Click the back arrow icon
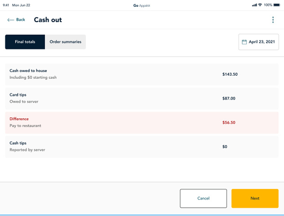284x216 pixels. [11, 20]
